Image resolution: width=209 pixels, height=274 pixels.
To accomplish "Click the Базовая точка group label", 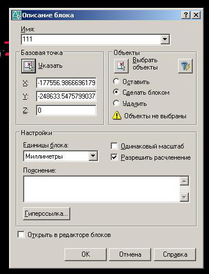I will coord(42,53).
